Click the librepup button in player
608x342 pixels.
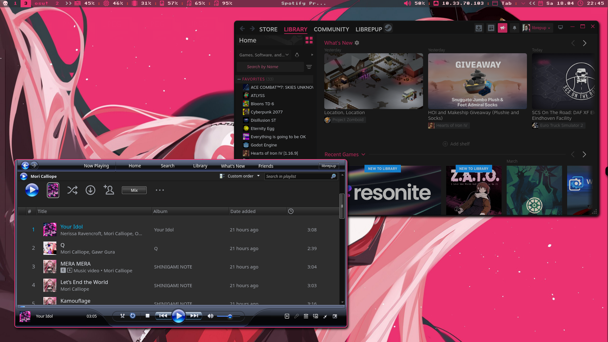pyautogui.click(x=329, y=166)
